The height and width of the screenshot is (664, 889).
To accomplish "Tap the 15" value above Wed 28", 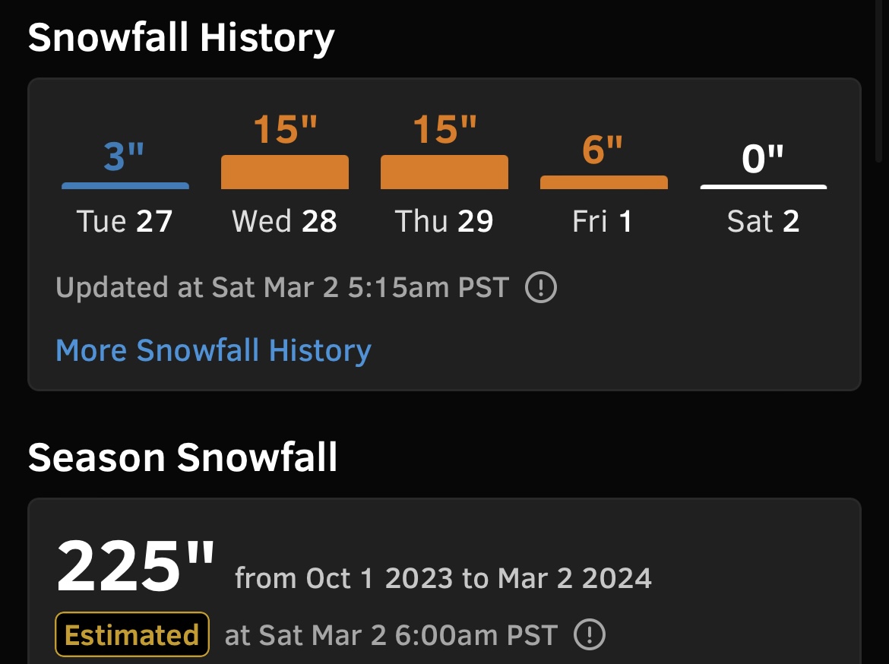I will point(285,129).
